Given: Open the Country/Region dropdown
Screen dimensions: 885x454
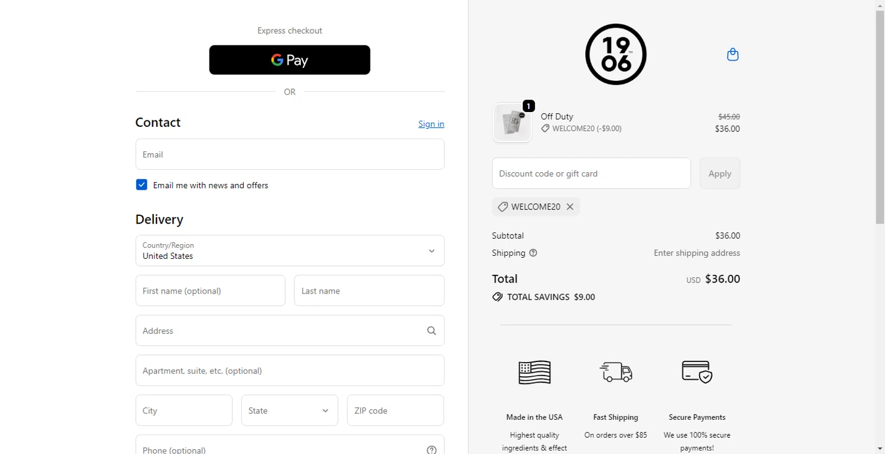Looking at the screenshot, I should (290, 251).
